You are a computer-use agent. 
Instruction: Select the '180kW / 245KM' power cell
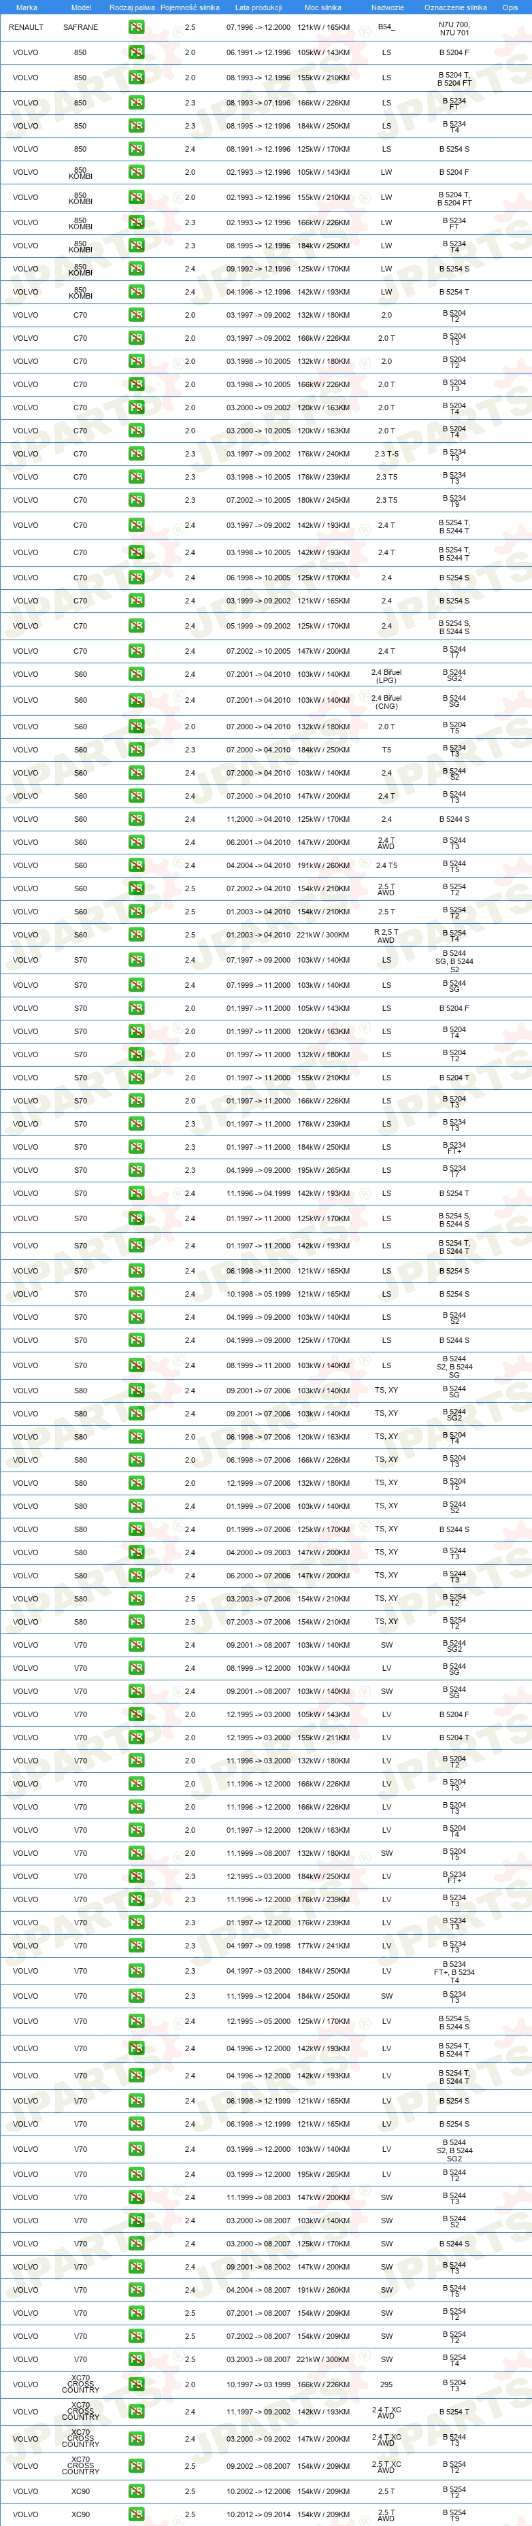(x=323, y=500)
